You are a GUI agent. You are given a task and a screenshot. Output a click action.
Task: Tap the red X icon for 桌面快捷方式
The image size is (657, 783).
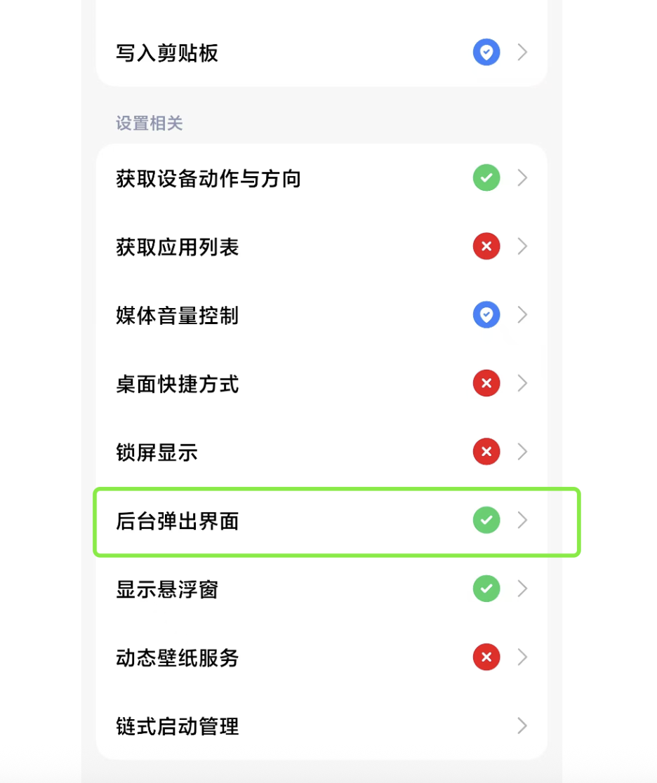click(x=486, y=383)
